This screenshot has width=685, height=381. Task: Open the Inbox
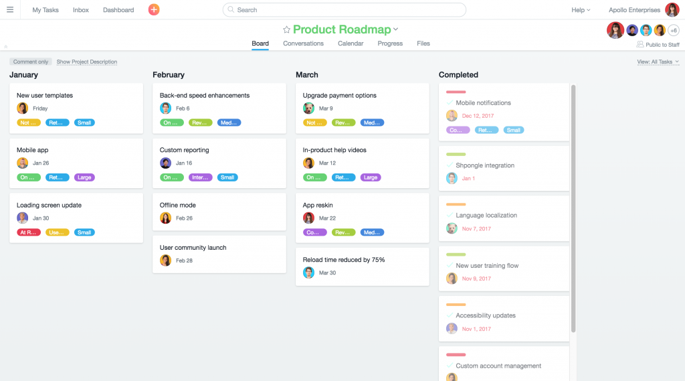click(x=81, y=9)
